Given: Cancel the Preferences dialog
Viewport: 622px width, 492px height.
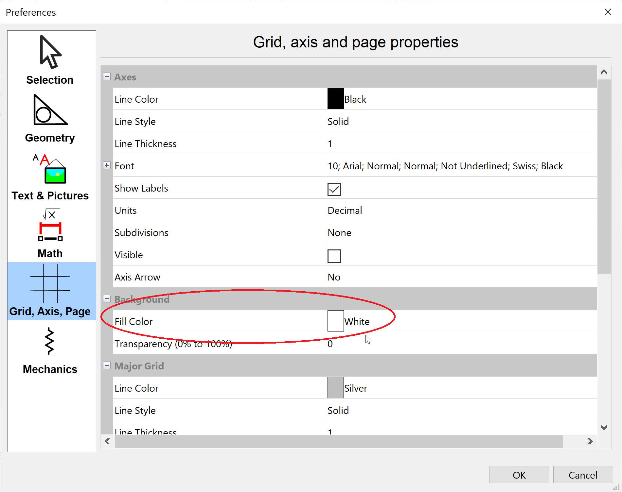Looking at the screenshot, I should tap(583, 475).
